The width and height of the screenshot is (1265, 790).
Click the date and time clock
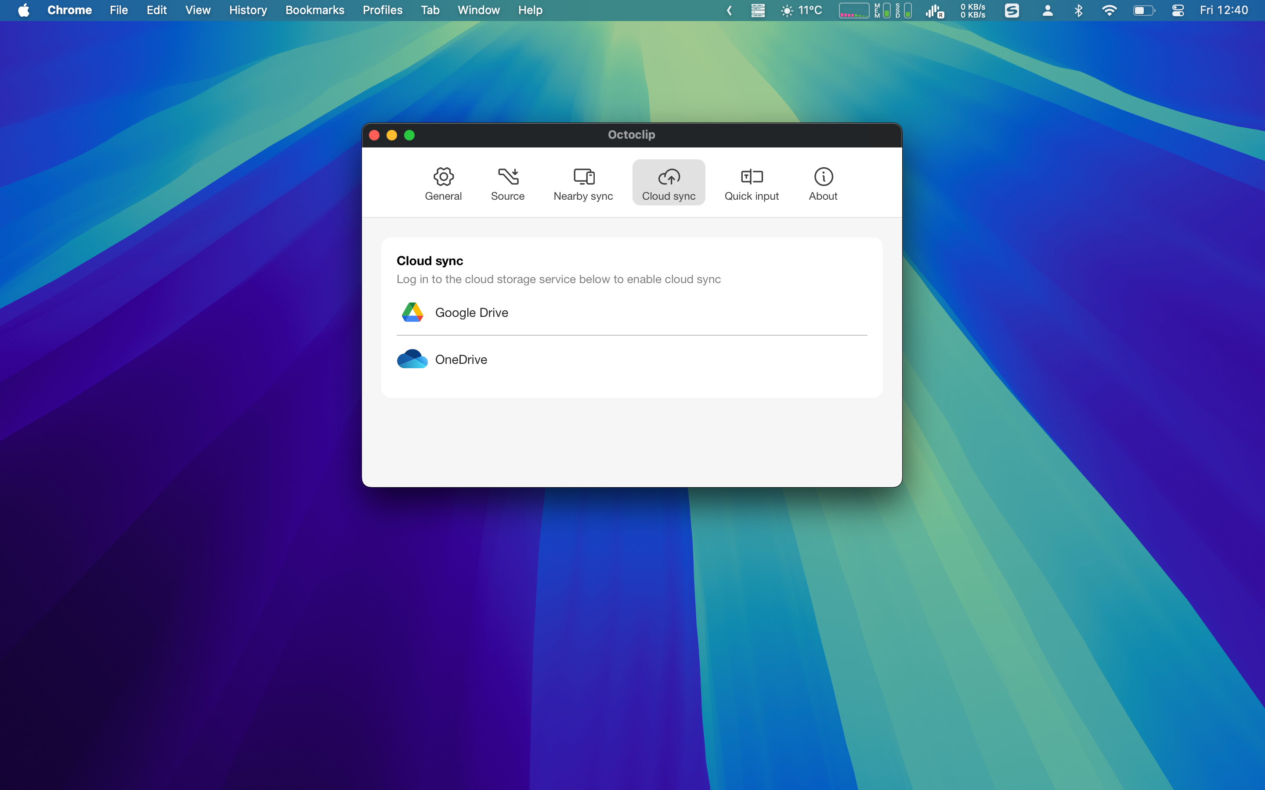tap(1223, 11)
